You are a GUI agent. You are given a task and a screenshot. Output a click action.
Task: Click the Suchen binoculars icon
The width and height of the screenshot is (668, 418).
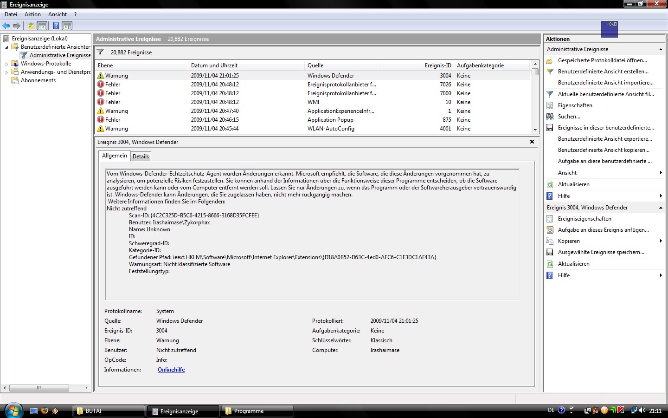tap(550, 117)
